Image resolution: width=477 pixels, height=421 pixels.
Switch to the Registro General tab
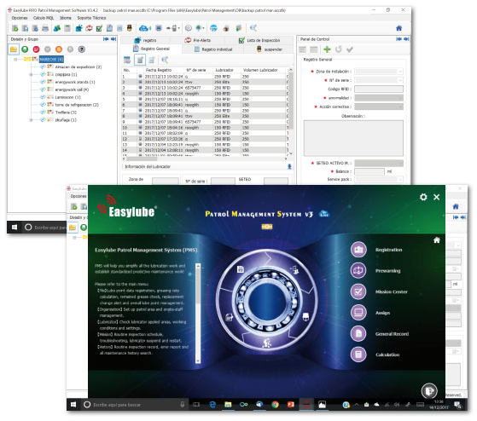pyautogui.click(x=152, y=49)
